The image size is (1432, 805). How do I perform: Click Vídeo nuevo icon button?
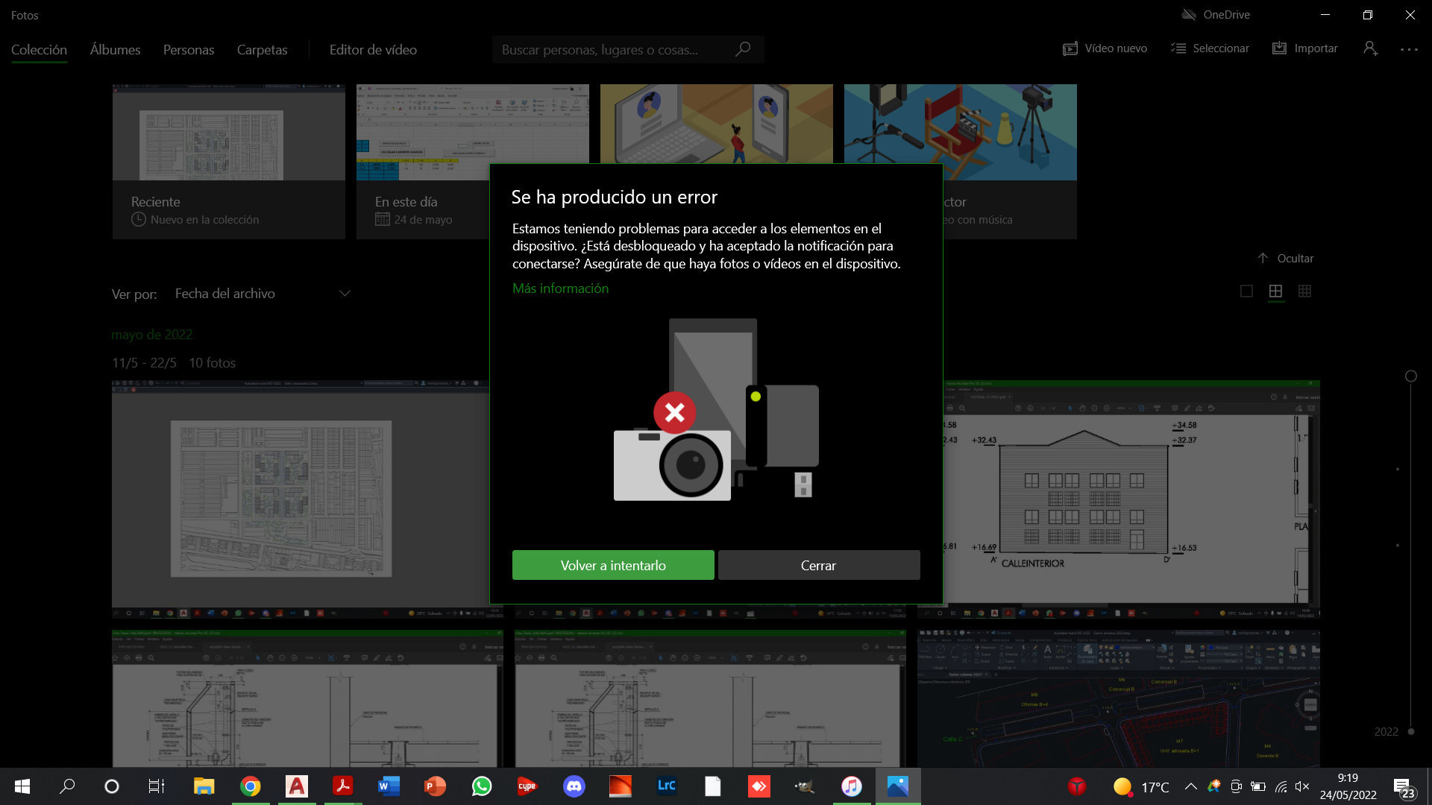tap(1070, 48)
